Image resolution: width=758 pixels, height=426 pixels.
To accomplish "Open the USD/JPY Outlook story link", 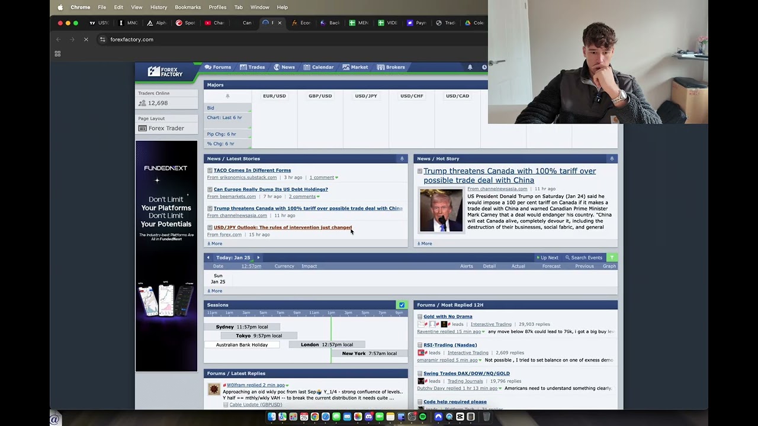I will 282,227.
